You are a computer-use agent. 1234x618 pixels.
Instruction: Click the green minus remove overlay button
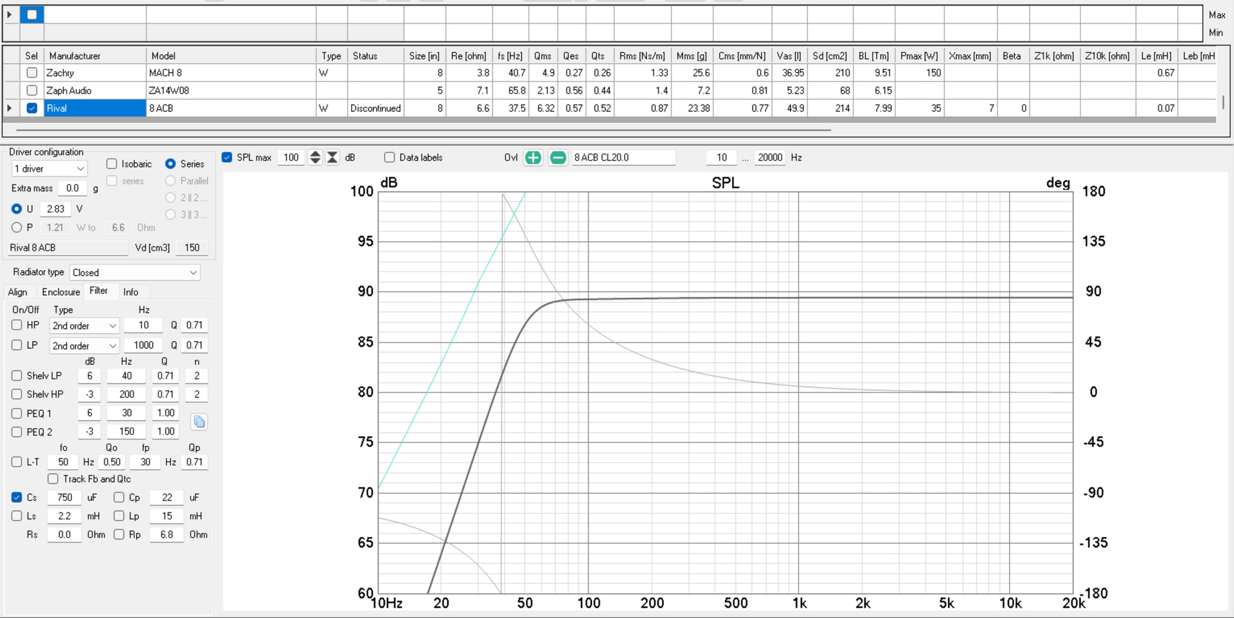point(558,158)
